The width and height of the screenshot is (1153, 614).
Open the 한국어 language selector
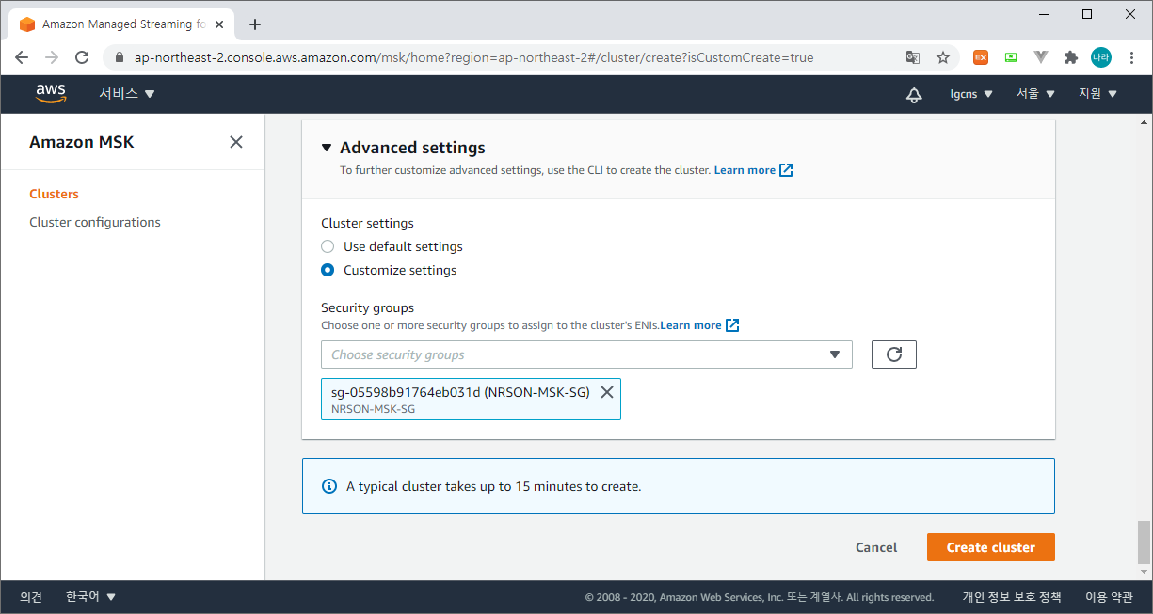(90, 597)
